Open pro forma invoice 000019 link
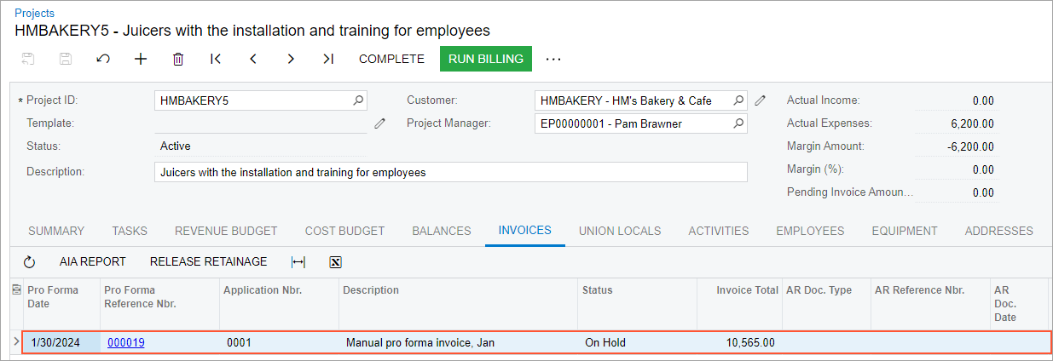The image size is (1053, 361). point(126,343)
